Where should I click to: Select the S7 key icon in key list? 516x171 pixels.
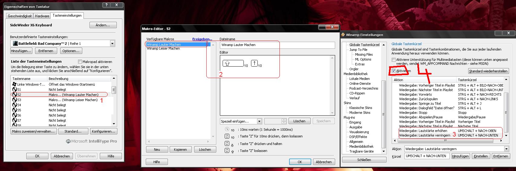[x=14, y=120]
